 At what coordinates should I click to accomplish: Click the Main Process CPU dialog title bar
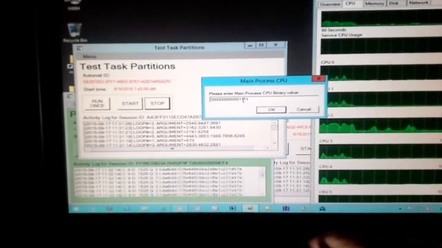pyautogui.click(x=263, y=81)
